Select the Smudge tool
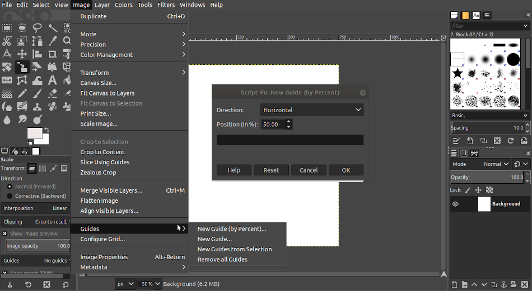532x291 pixels. [x=22, y=120]
